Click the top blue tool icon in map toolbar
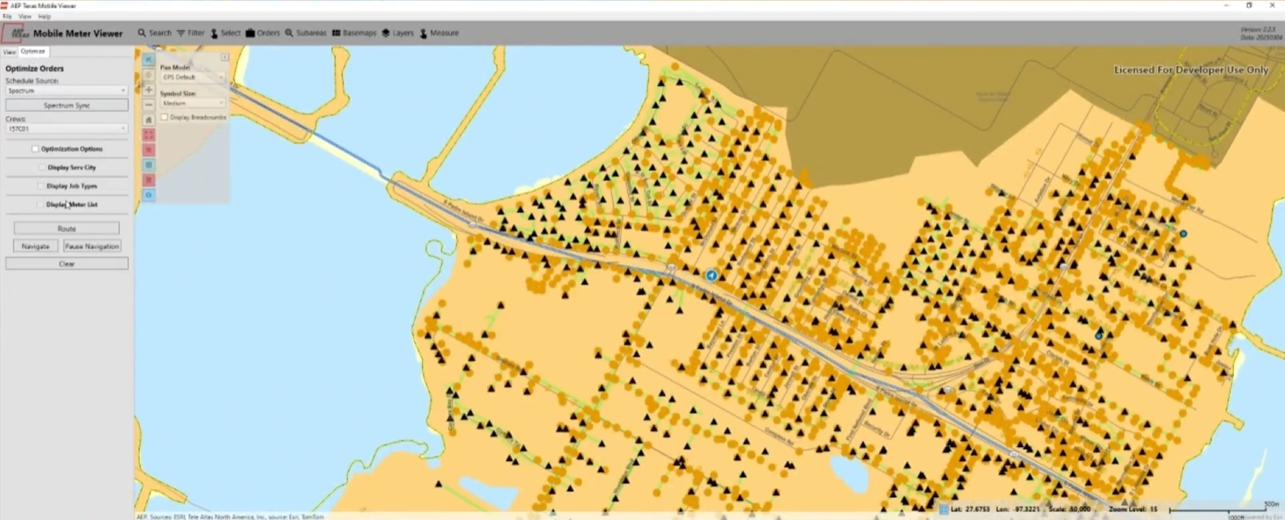This screenshot has width=1285, height=520. tap(149, 59)
